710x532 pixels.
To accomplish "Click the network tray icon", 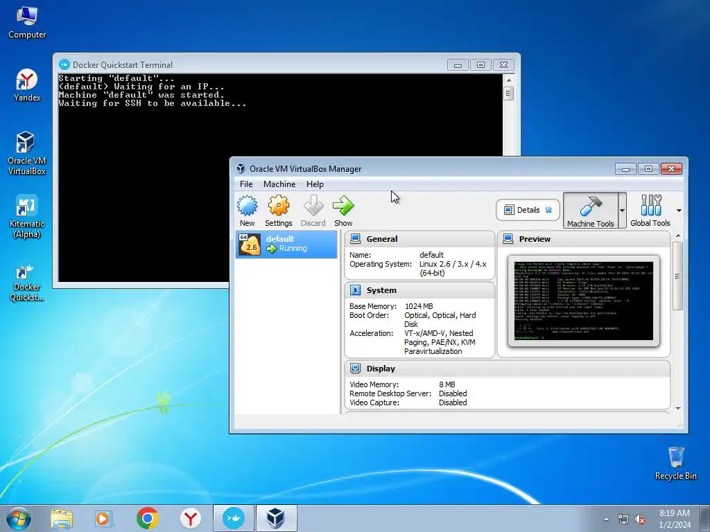I will click(623, 520).
